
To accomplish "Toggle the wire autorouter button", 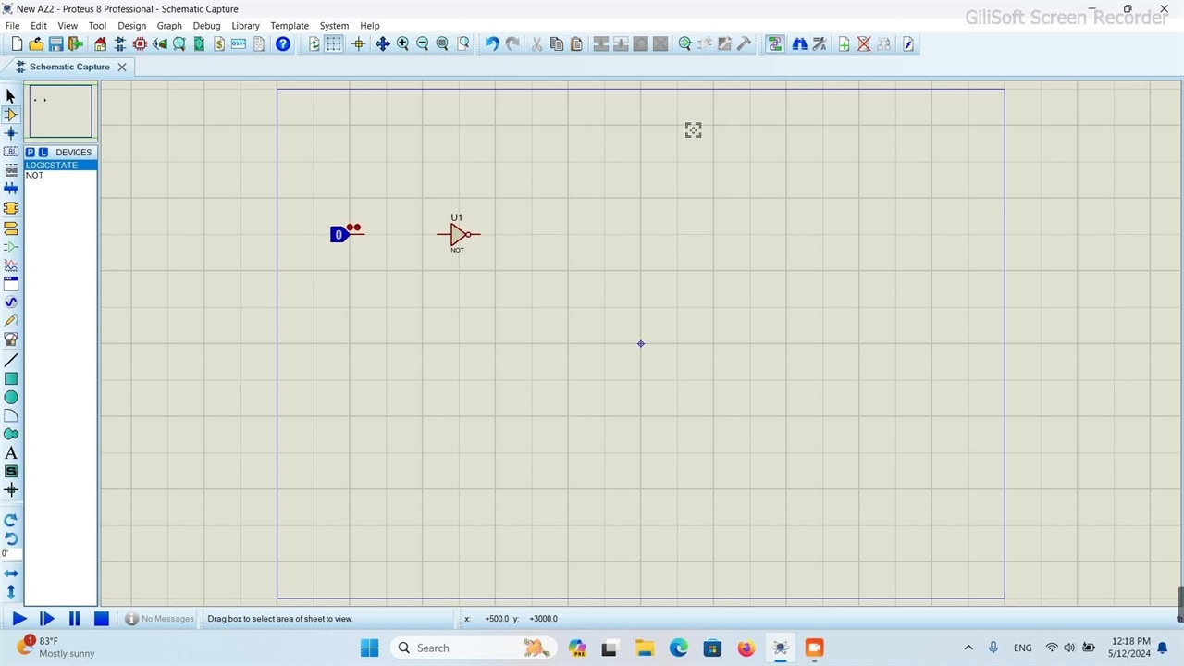I will click(774, 44).
